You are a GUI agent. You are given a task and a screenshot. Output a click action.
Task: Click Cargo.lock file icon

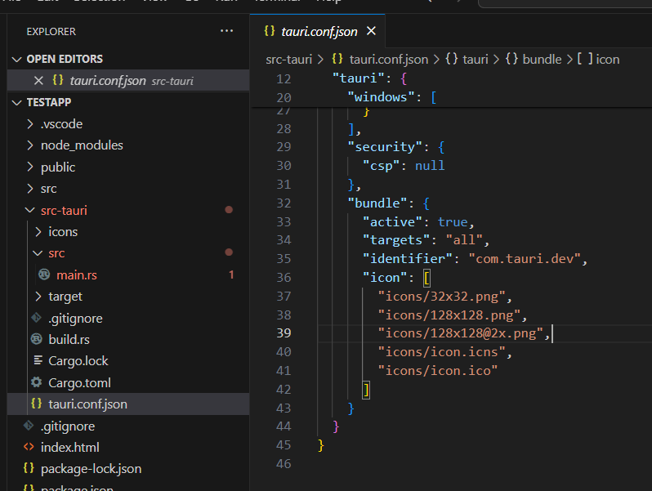(36, 360)
